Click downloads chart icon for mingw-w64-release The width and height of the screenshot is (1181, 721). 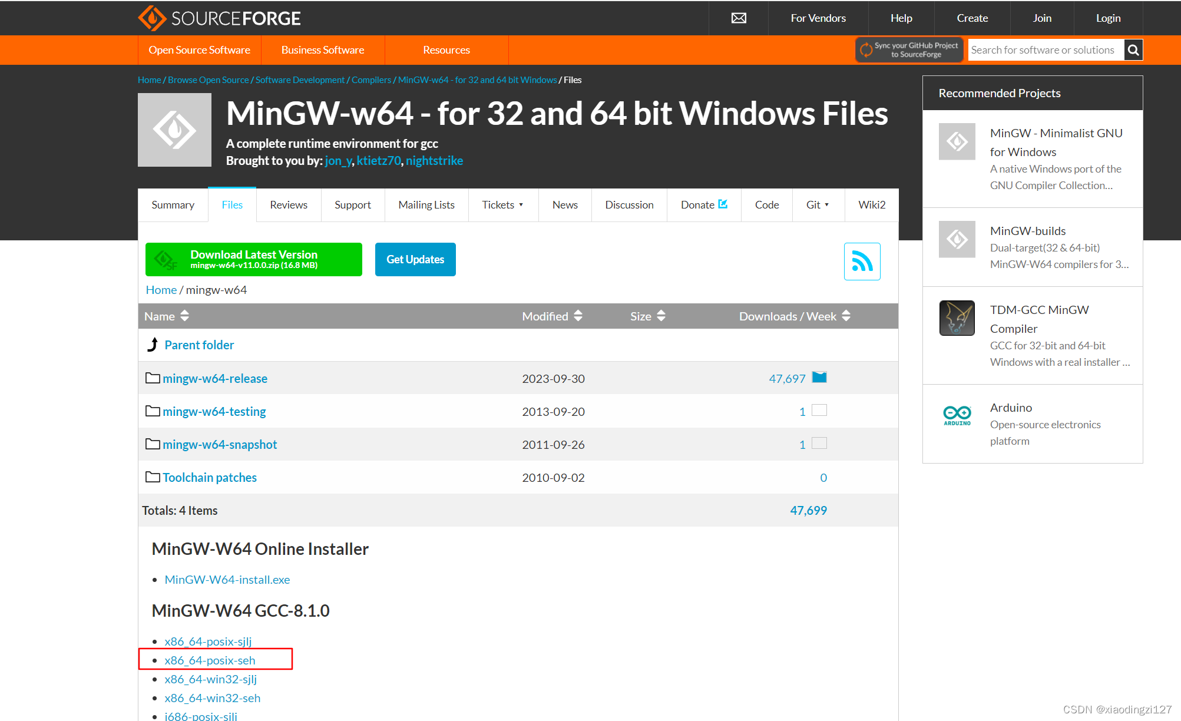click(x=819, y=378)
